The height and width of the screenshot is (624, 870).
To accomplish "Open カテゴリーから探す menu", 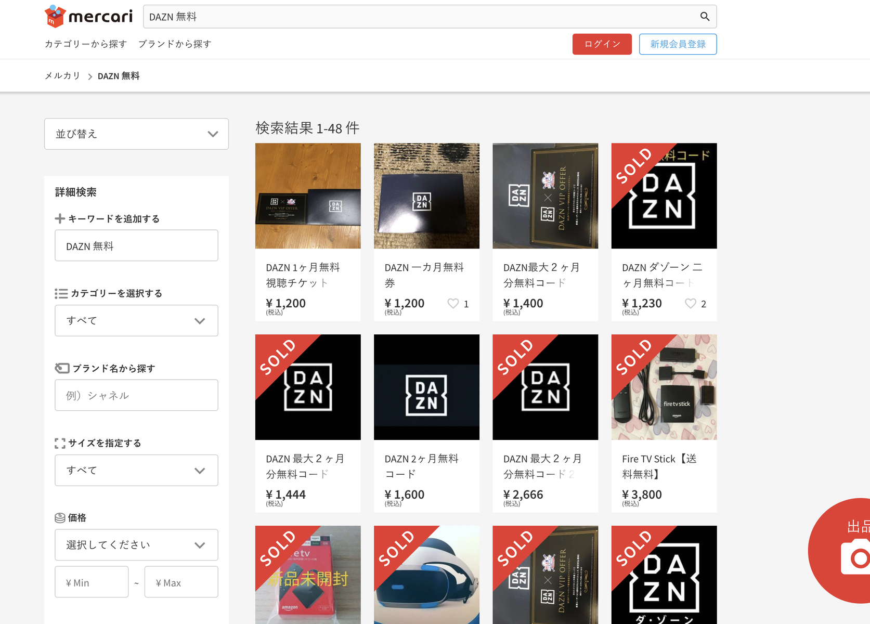I will pos(86,44).
